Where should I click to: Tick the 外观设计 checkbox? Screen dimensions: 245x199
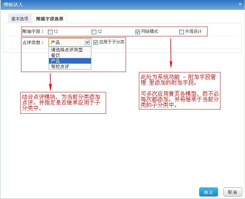pos(181,32)
